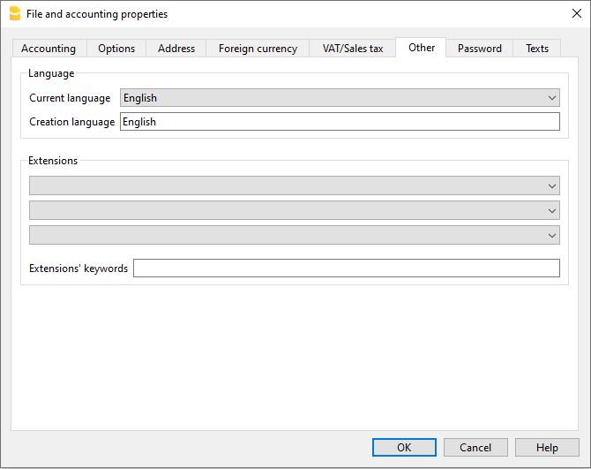Viewport: 591px width, 469px height.
Task: Open the third Extensions dropdown
Action: click(x=295, y=235)
